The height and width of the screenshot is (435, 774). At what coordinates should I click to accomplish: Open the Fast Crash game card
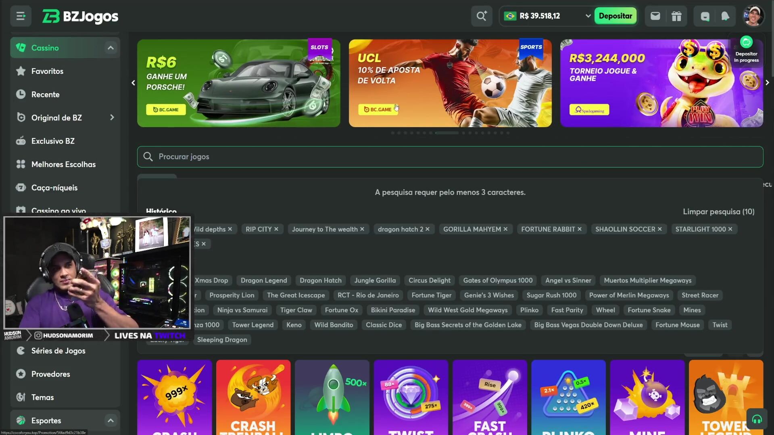click(x=490, y=397)
